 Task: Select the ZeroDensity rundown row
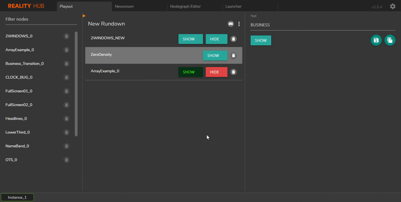pyautogui.click(x=164, y=56)
